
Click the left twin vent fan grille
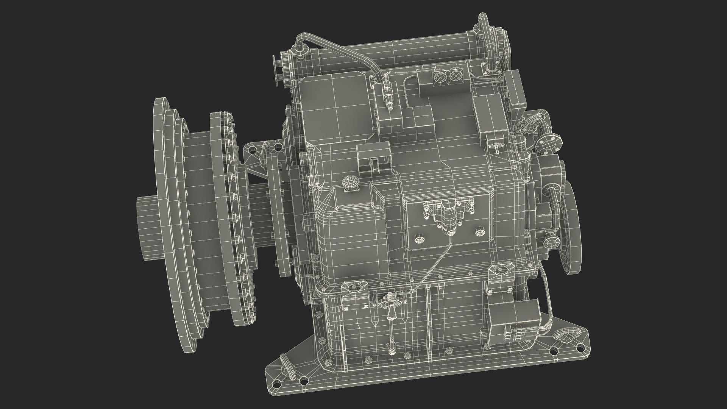(440, 77)
